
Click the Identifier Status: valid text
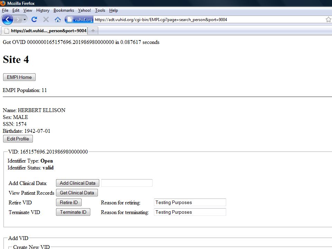coord(30,168)
